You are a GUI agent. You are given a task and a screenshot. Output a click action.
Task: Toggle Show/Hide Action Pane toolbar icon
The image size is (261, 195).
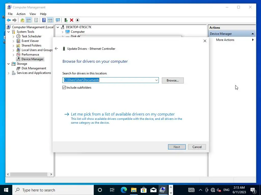click(x=50, y=20)
